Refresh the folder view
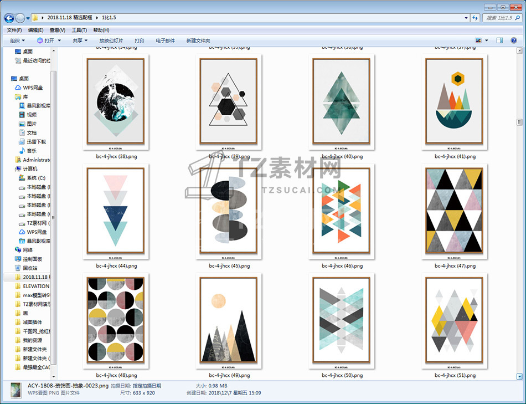The height and width of the screenshot is (404, 526). [475, 18]
